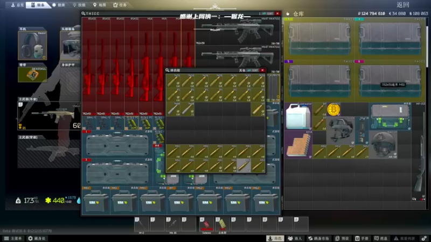Viewport: 431px width, 242px height.
Task: Select the 角色 character button
Action: point(275,238)
